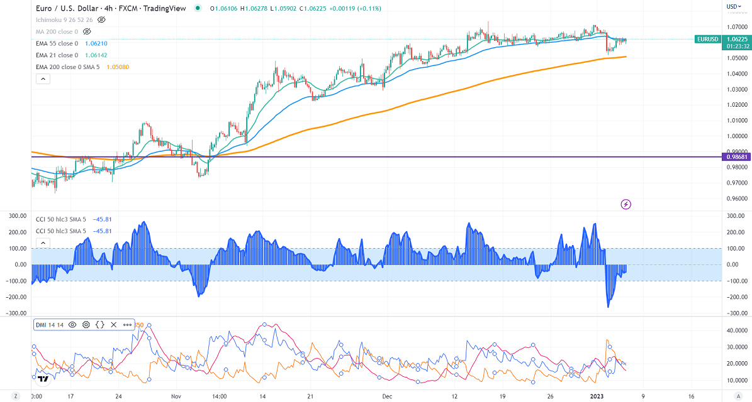
Task: Select the Ichimoku 9 26 52 26 legend
Action: pos(64,19)
